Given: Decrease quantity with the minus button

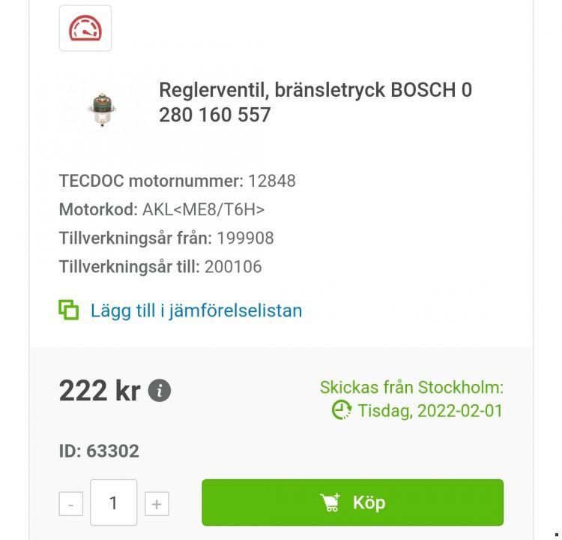Looking at the screenshot, I should pos(70,504).
